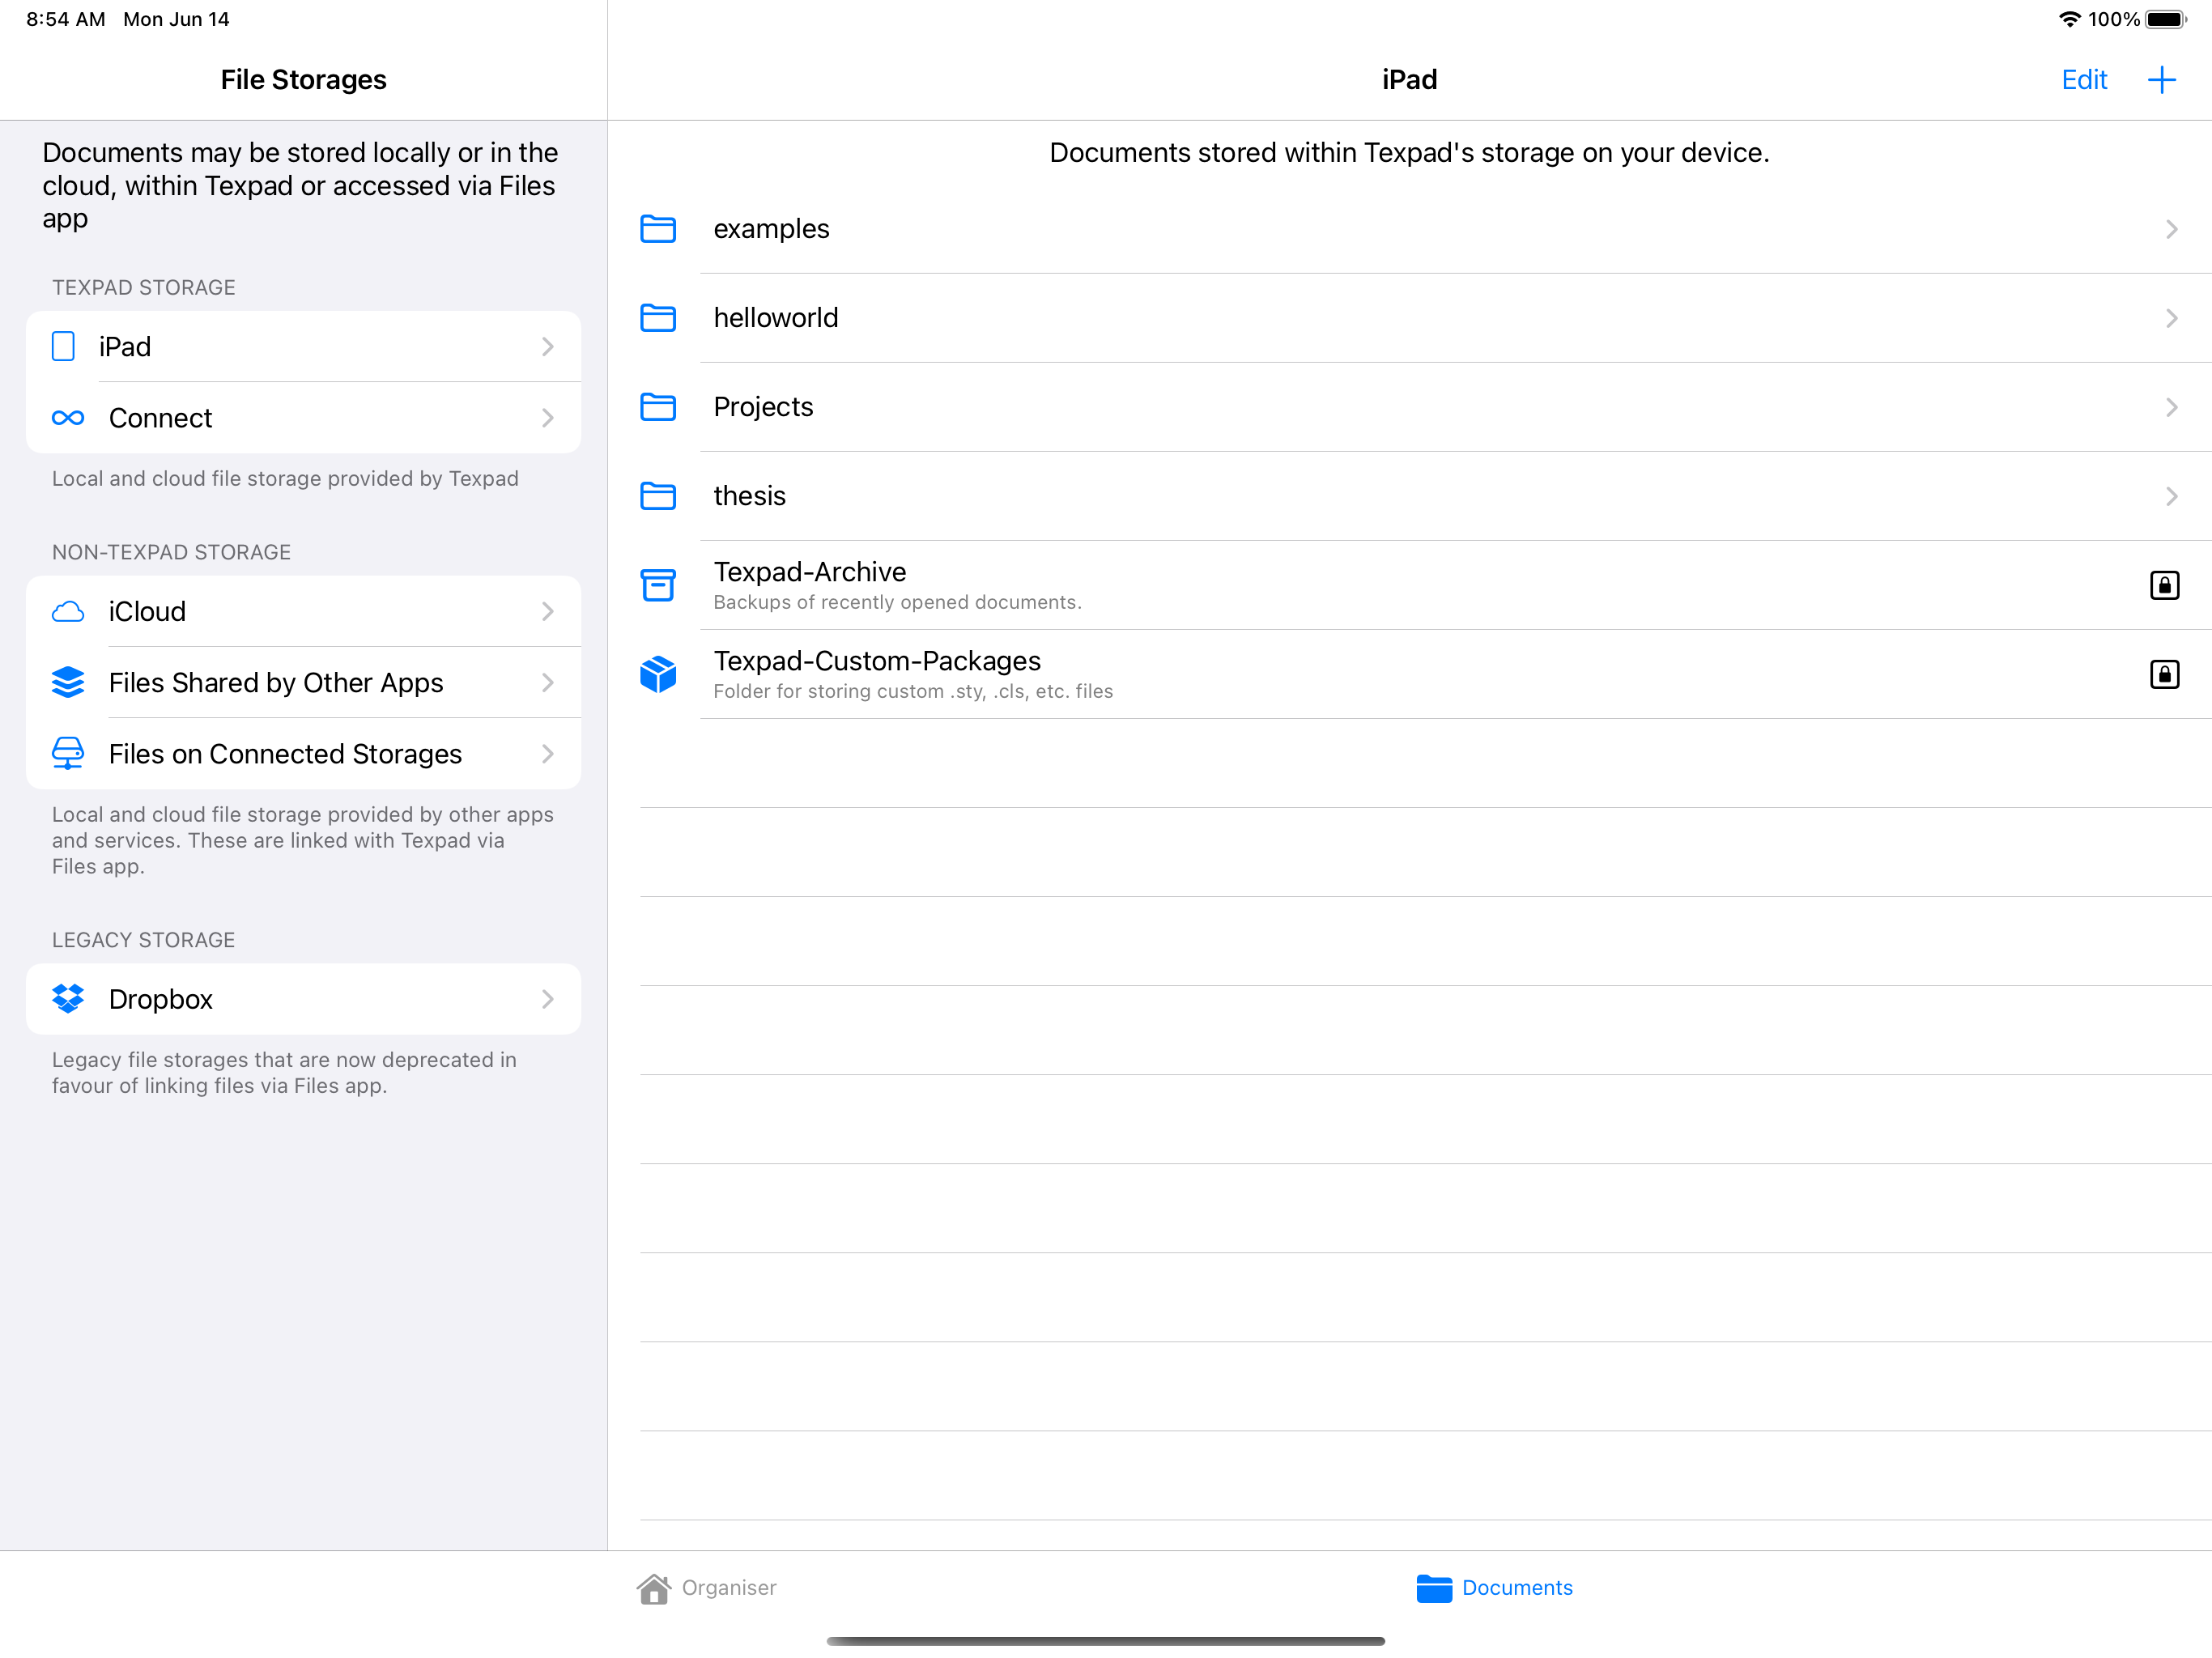
Task: Expand the examples folder chevron
Action: tap(2171, 229)
